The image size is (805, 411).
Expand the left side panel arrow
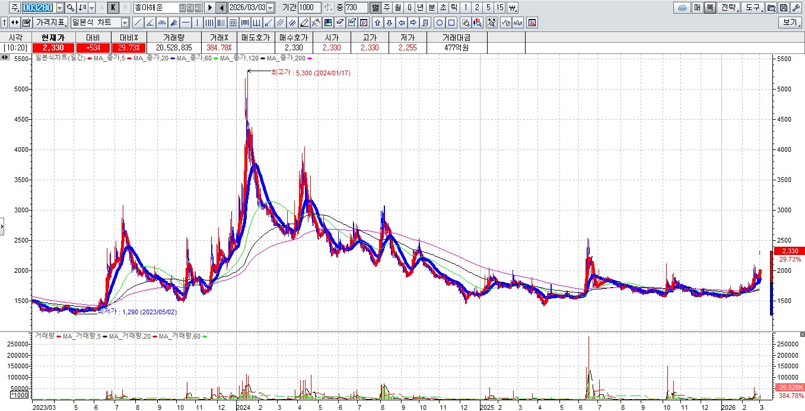point(2,225)
